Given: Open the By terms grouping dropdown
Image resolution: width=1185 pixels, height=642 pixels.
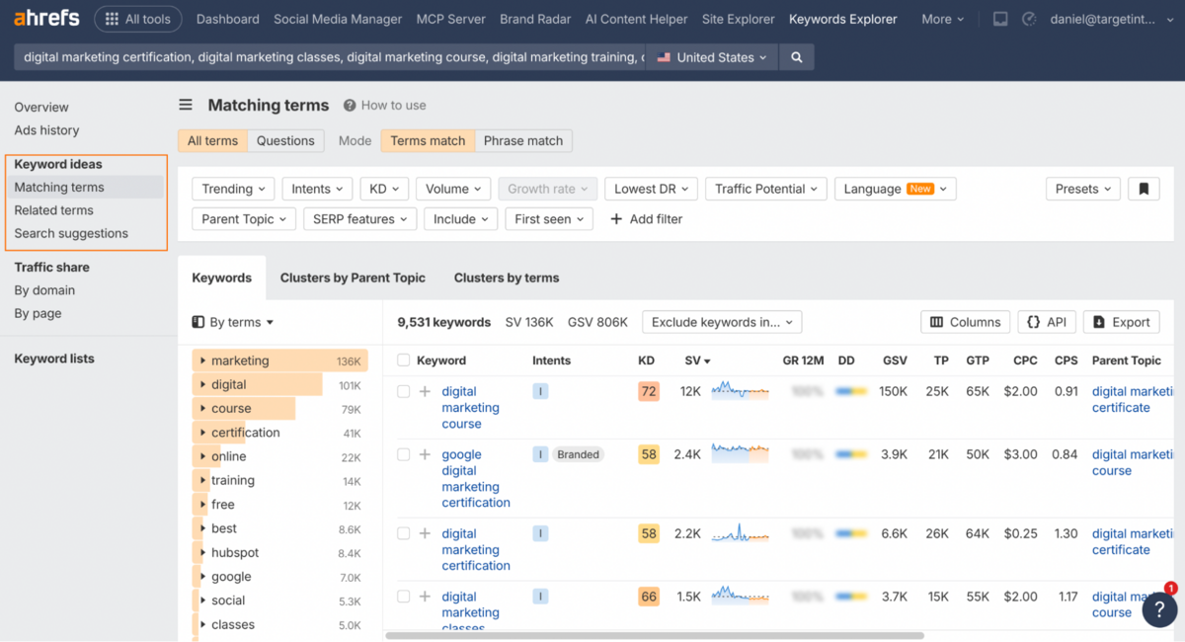Looking at the screenshot, I should 233,322.
